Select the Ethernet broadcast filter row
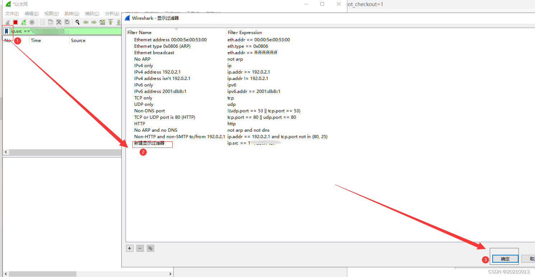Viewport: 535px width, 277px height. pyautogui.click(x=154, y=53)
